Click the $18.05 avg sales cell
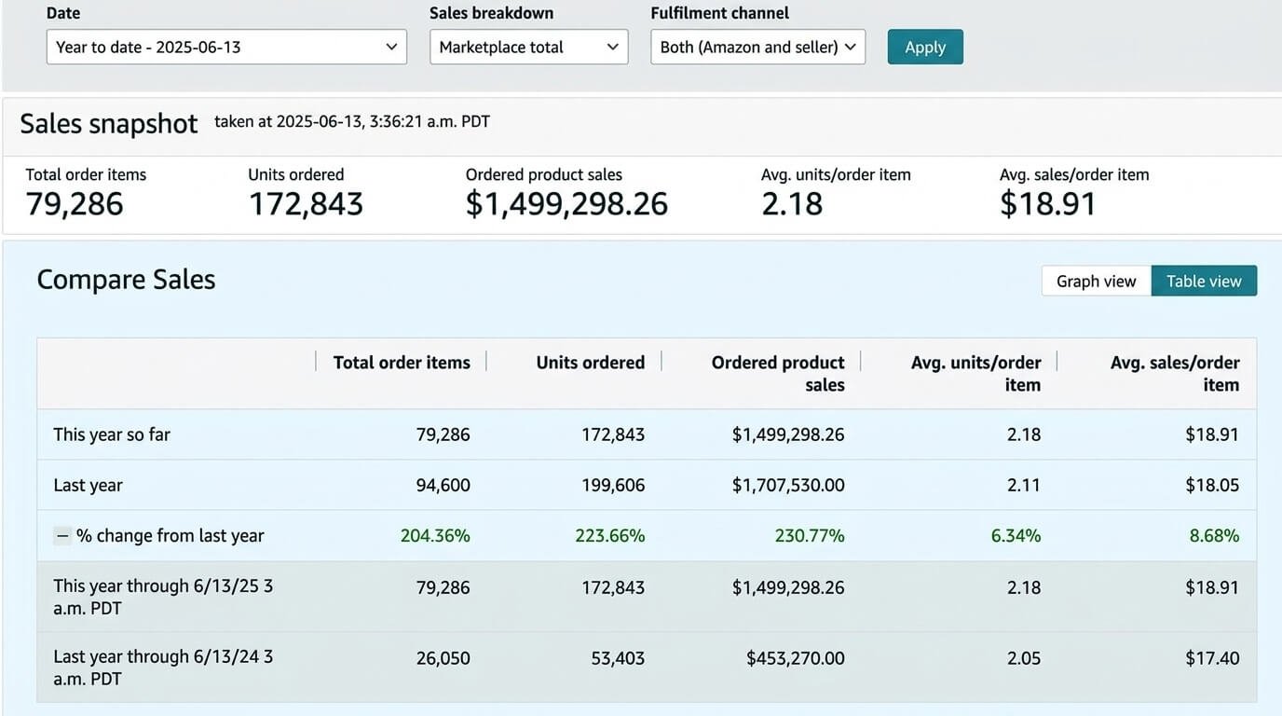The height and width of the screenshot is (716, 1282). 1212,486
